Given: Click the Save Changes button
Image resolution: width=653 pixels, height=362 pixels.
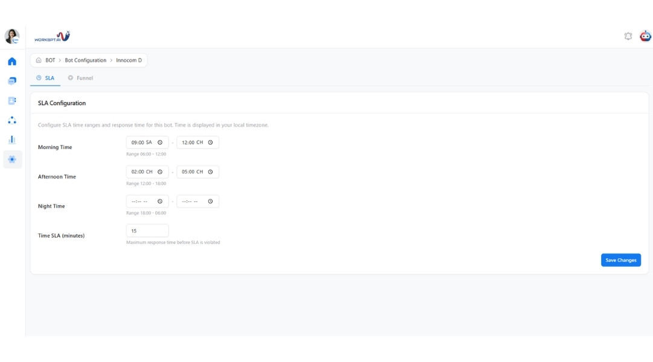Looking at the screenshot, I should 620,260.
